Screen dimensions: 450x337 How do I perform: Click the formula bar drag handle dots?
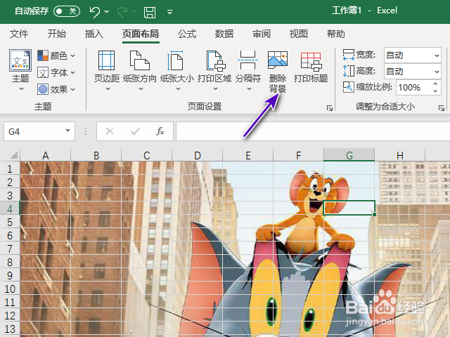point(86,131)
